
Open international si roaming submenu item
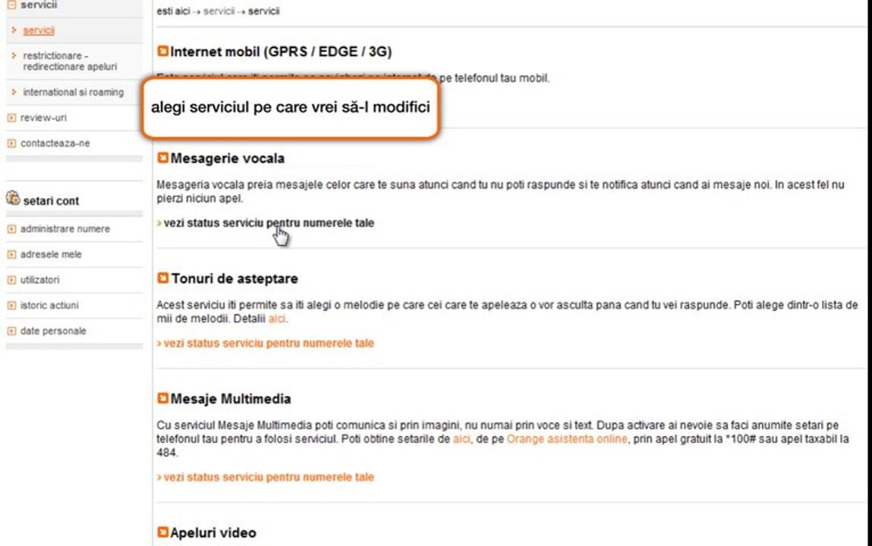pyautogui.click(x=73, y=93)
